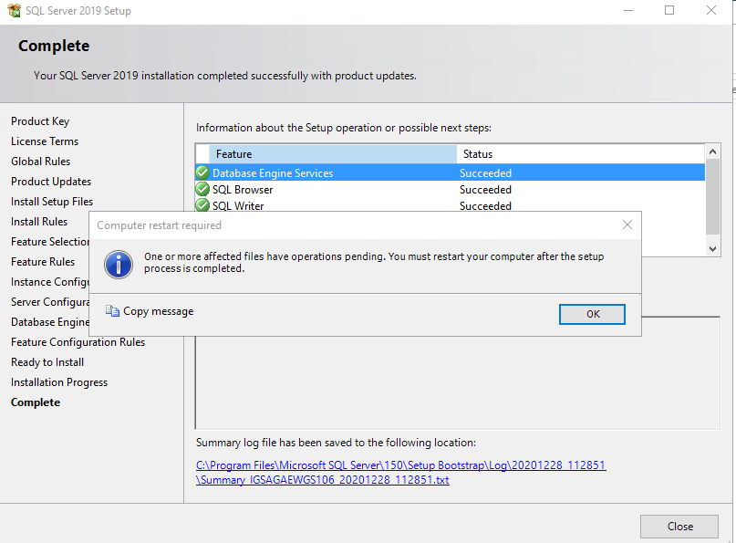The image size is (736, 543).
Task: Click the bold Complete step in the sidebar
Action: pyautogui.click(x=36, y=402)
